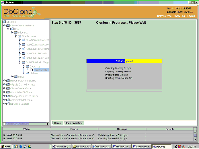Switch to DbClone We... taskbar folder window
Image resolution: width=199 pixels, height=149 pixels.
82,146
